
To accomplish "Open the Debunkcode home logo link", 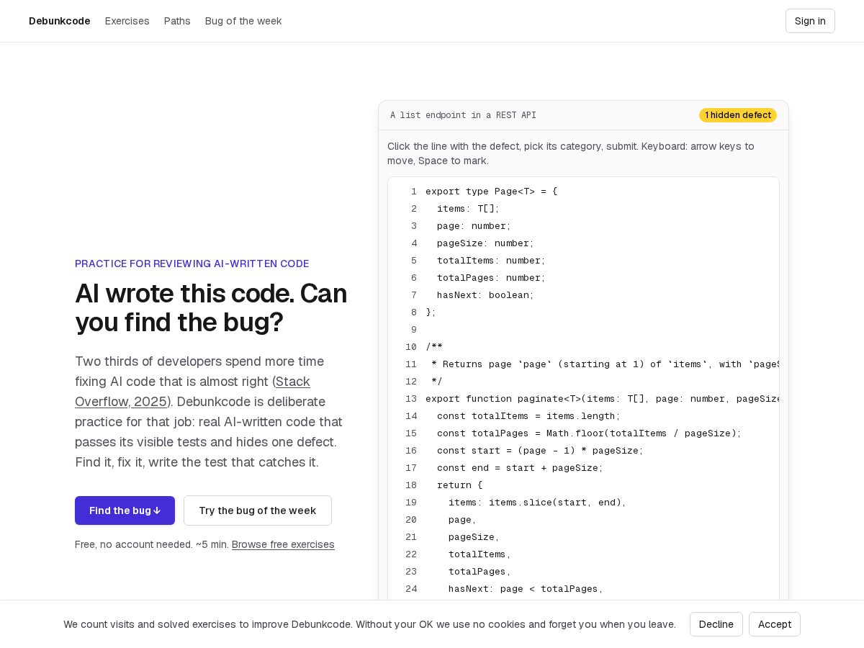I will coord(59,21).
